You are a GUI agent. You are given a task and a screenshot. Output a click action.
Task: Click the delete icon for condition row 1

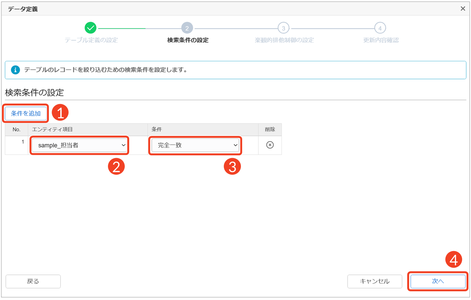pos(270,145)
